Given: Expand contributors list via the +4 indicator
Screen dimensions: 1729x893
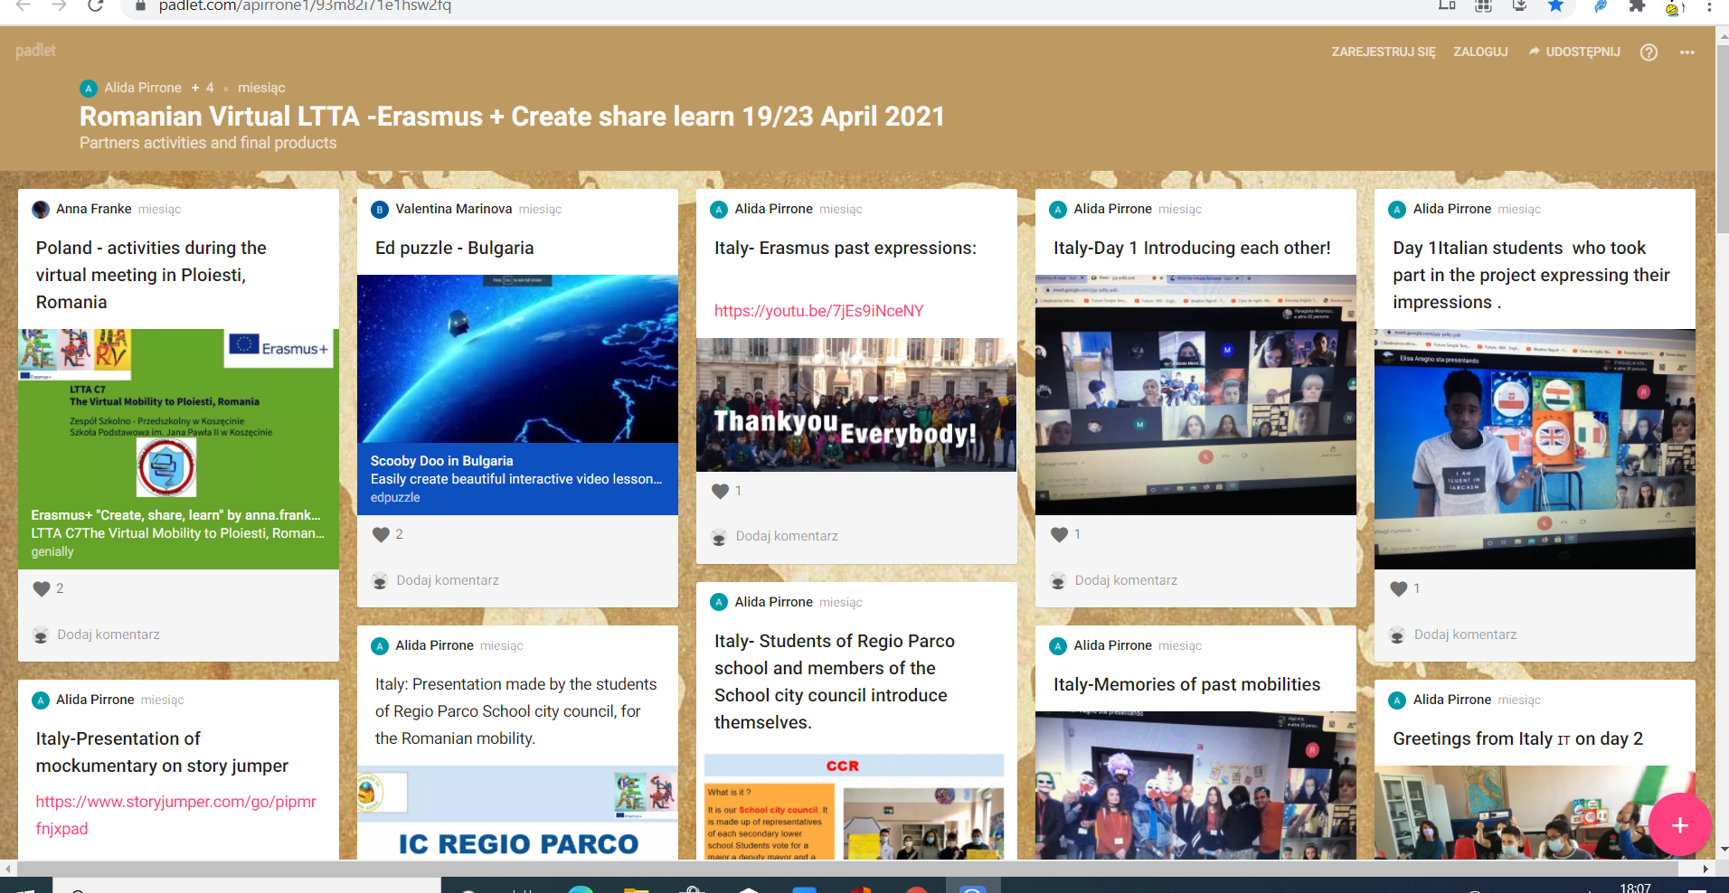Looking at the screenshot, I should (203, 88).
